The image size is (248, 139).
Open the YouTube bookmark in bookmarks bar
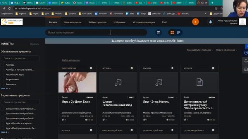click(183, 14)
